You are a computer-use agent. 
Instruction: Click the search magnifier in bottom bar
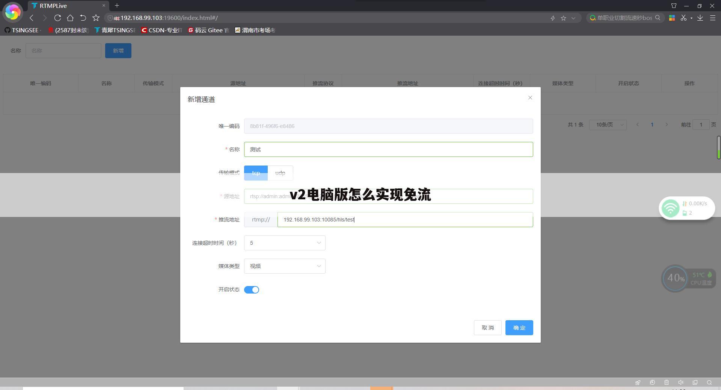[x=709, y=382]
